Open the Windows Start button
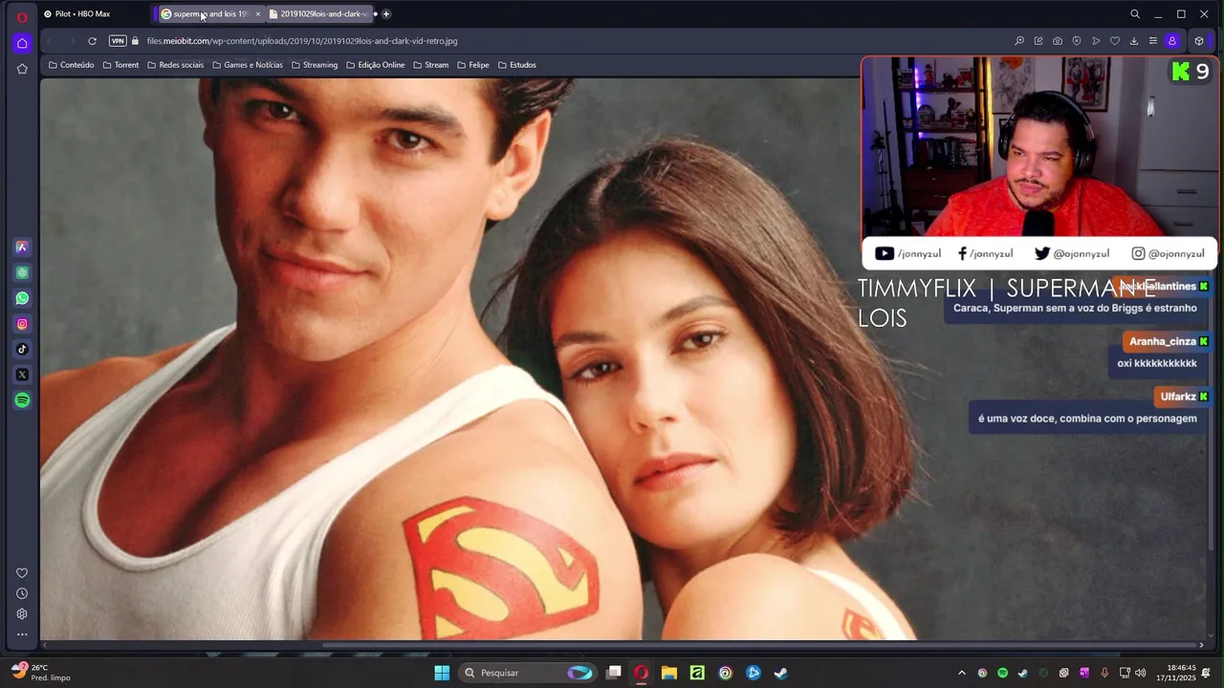The height and width of the screenshot is (688, 1224). click(442, 673)
